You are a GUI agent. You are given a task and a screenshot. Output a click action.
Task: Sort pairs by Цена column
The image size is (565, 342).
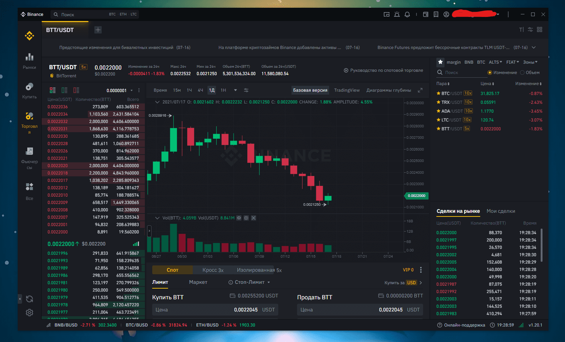pos(487,84)
